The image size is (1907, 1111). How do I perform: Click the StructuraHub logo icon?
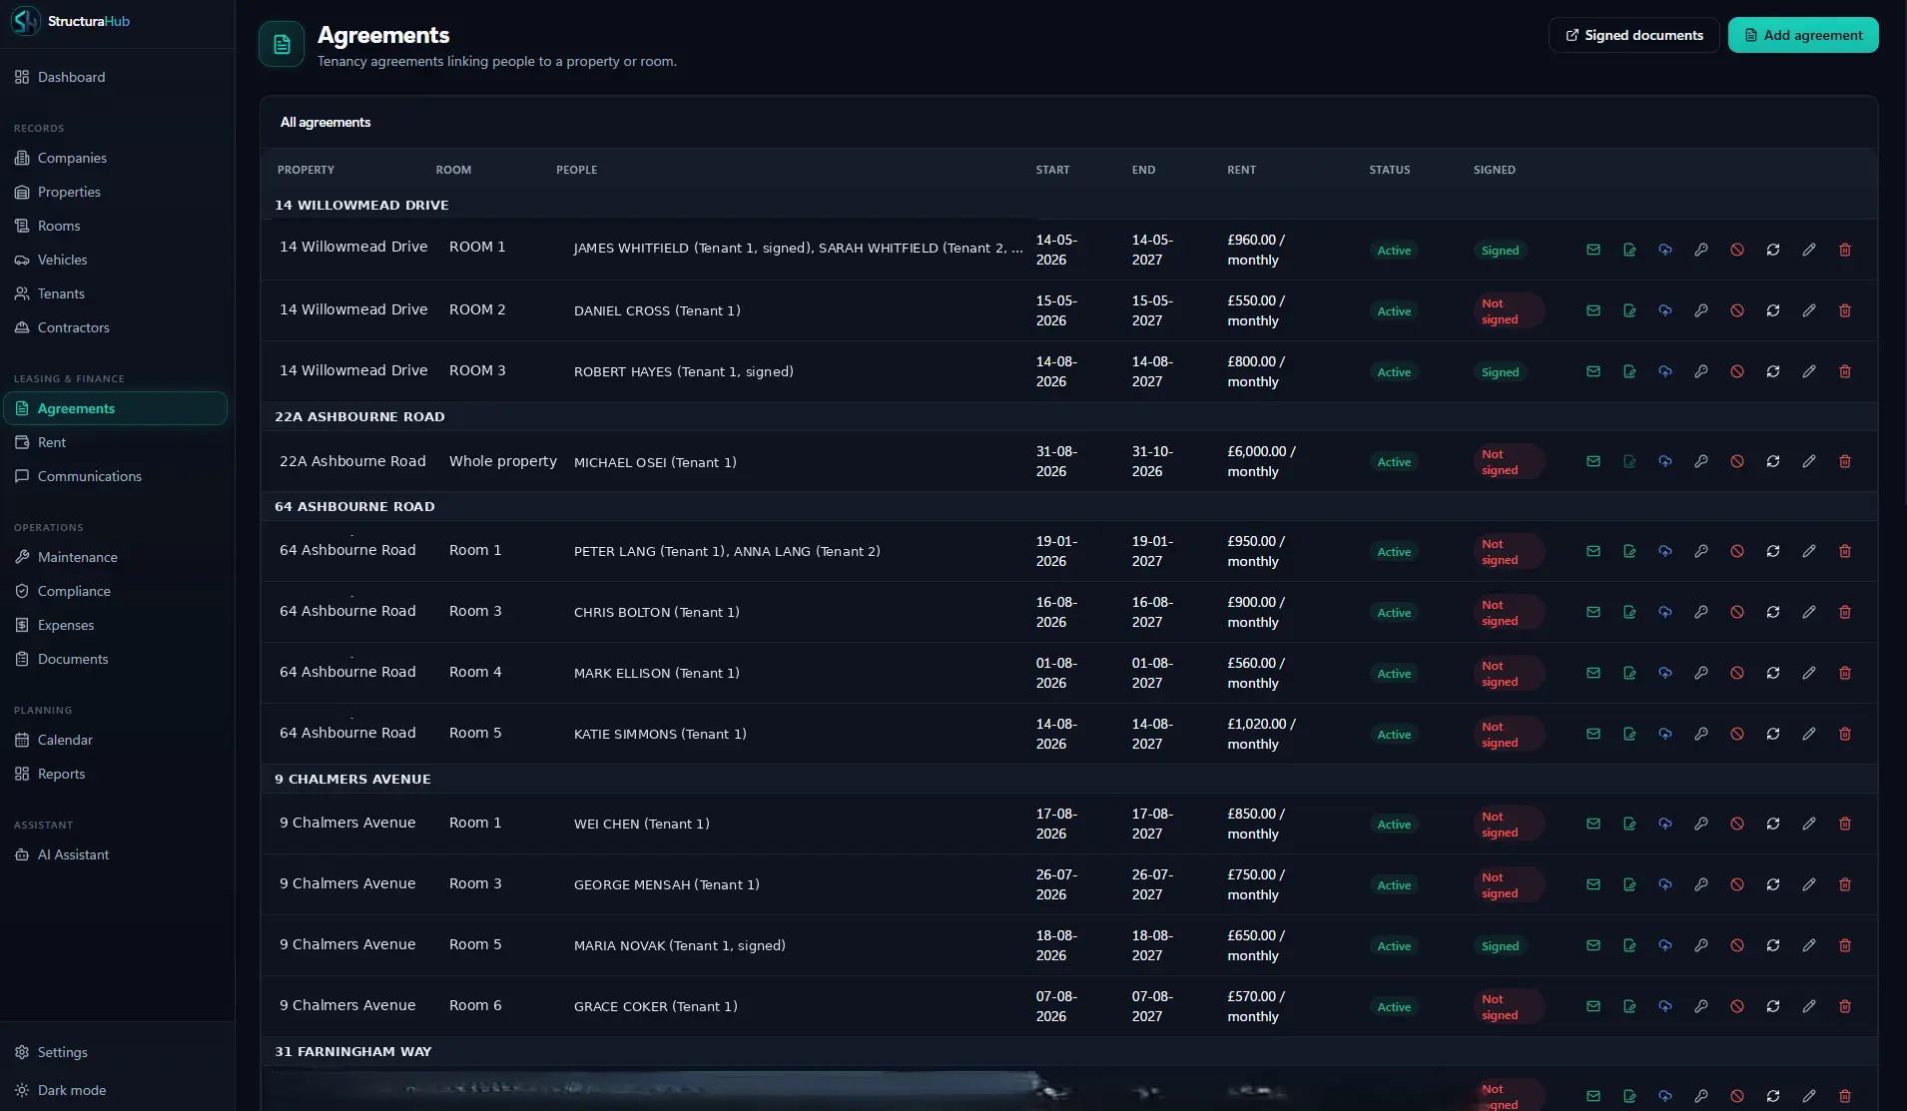point(26,21)
